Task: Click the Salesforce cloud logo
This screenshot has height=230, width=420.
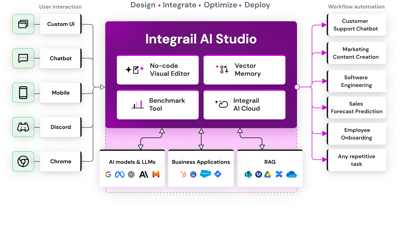Action: pyautogui.click(x=206, y=174)
